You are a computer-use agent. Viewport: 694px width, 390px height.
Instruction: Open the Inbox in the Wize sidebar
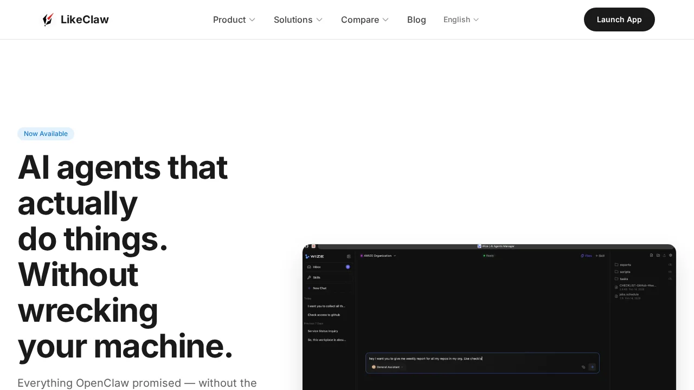pos(317,267)
